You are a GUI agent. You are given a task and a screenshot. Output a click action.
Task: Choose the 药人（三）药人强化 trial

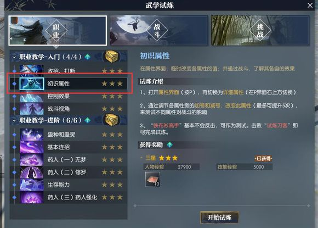pos(69,197)
